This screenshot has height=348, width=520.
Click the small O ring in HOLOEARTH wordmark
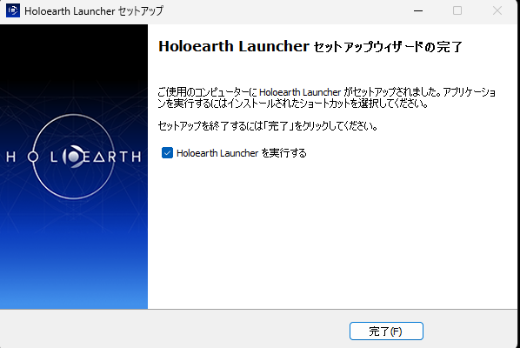[x=33, y=157]
